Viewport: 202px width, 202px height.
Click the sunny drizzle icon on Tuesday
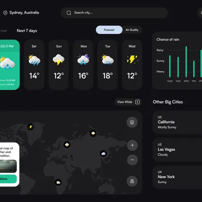point(108,60)
